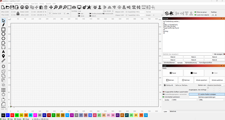The width and height of the screenshot is (225, 120).
Task: Select the Grid Array tool
Action: tap(3, 90)
